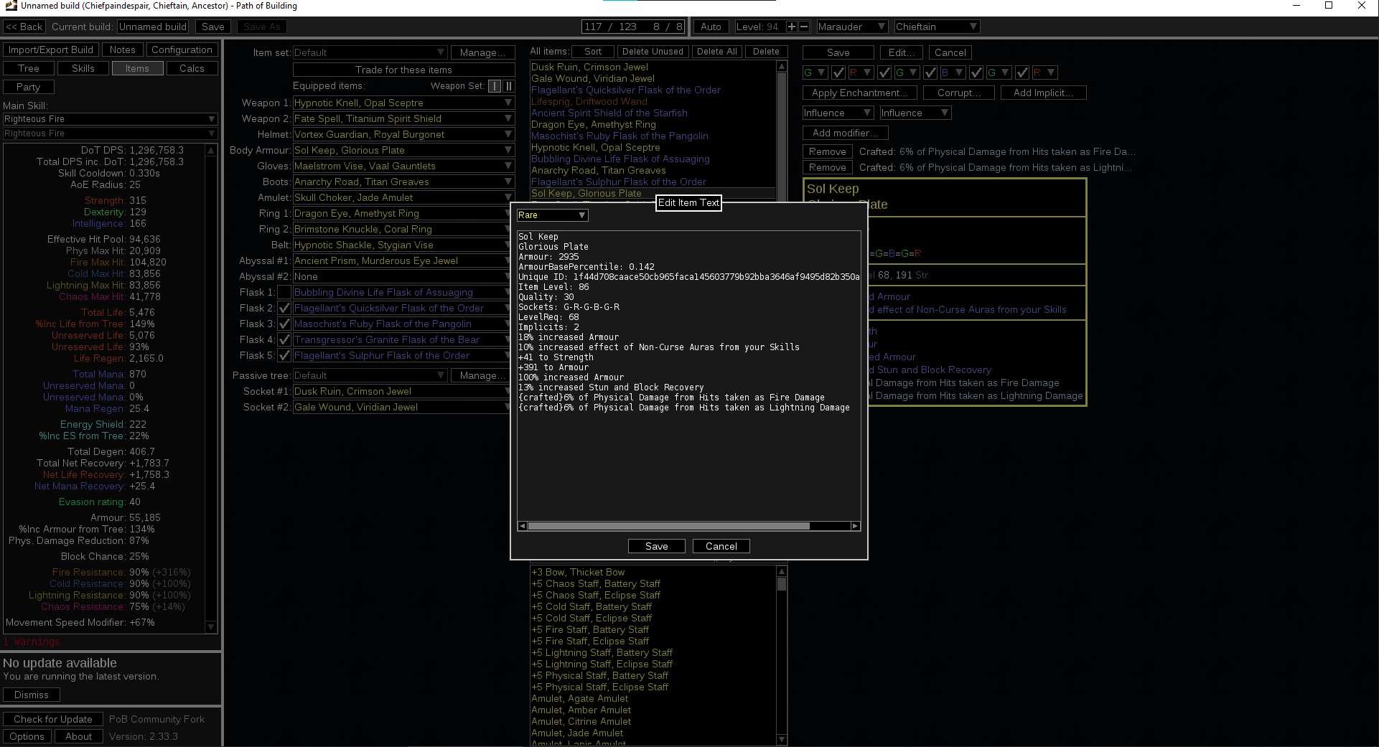Viewport: 1379px width, 747px height.
Task: Select weapon set II icon next to Equipped items
Action: tap(510, 85)
